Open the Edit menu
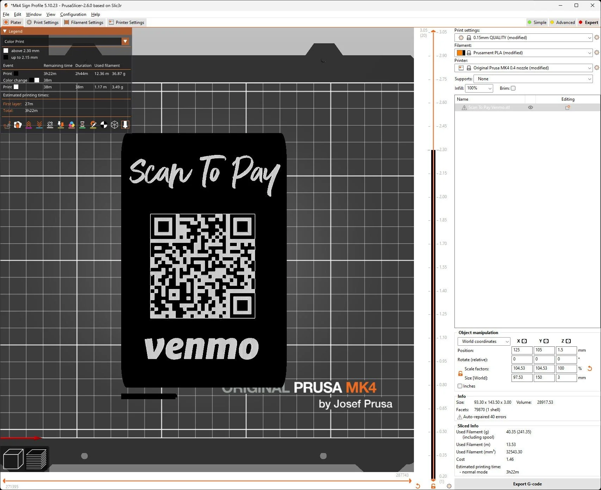Image resolution: width=601 pixels, height=490 pixels. point(18,14)
